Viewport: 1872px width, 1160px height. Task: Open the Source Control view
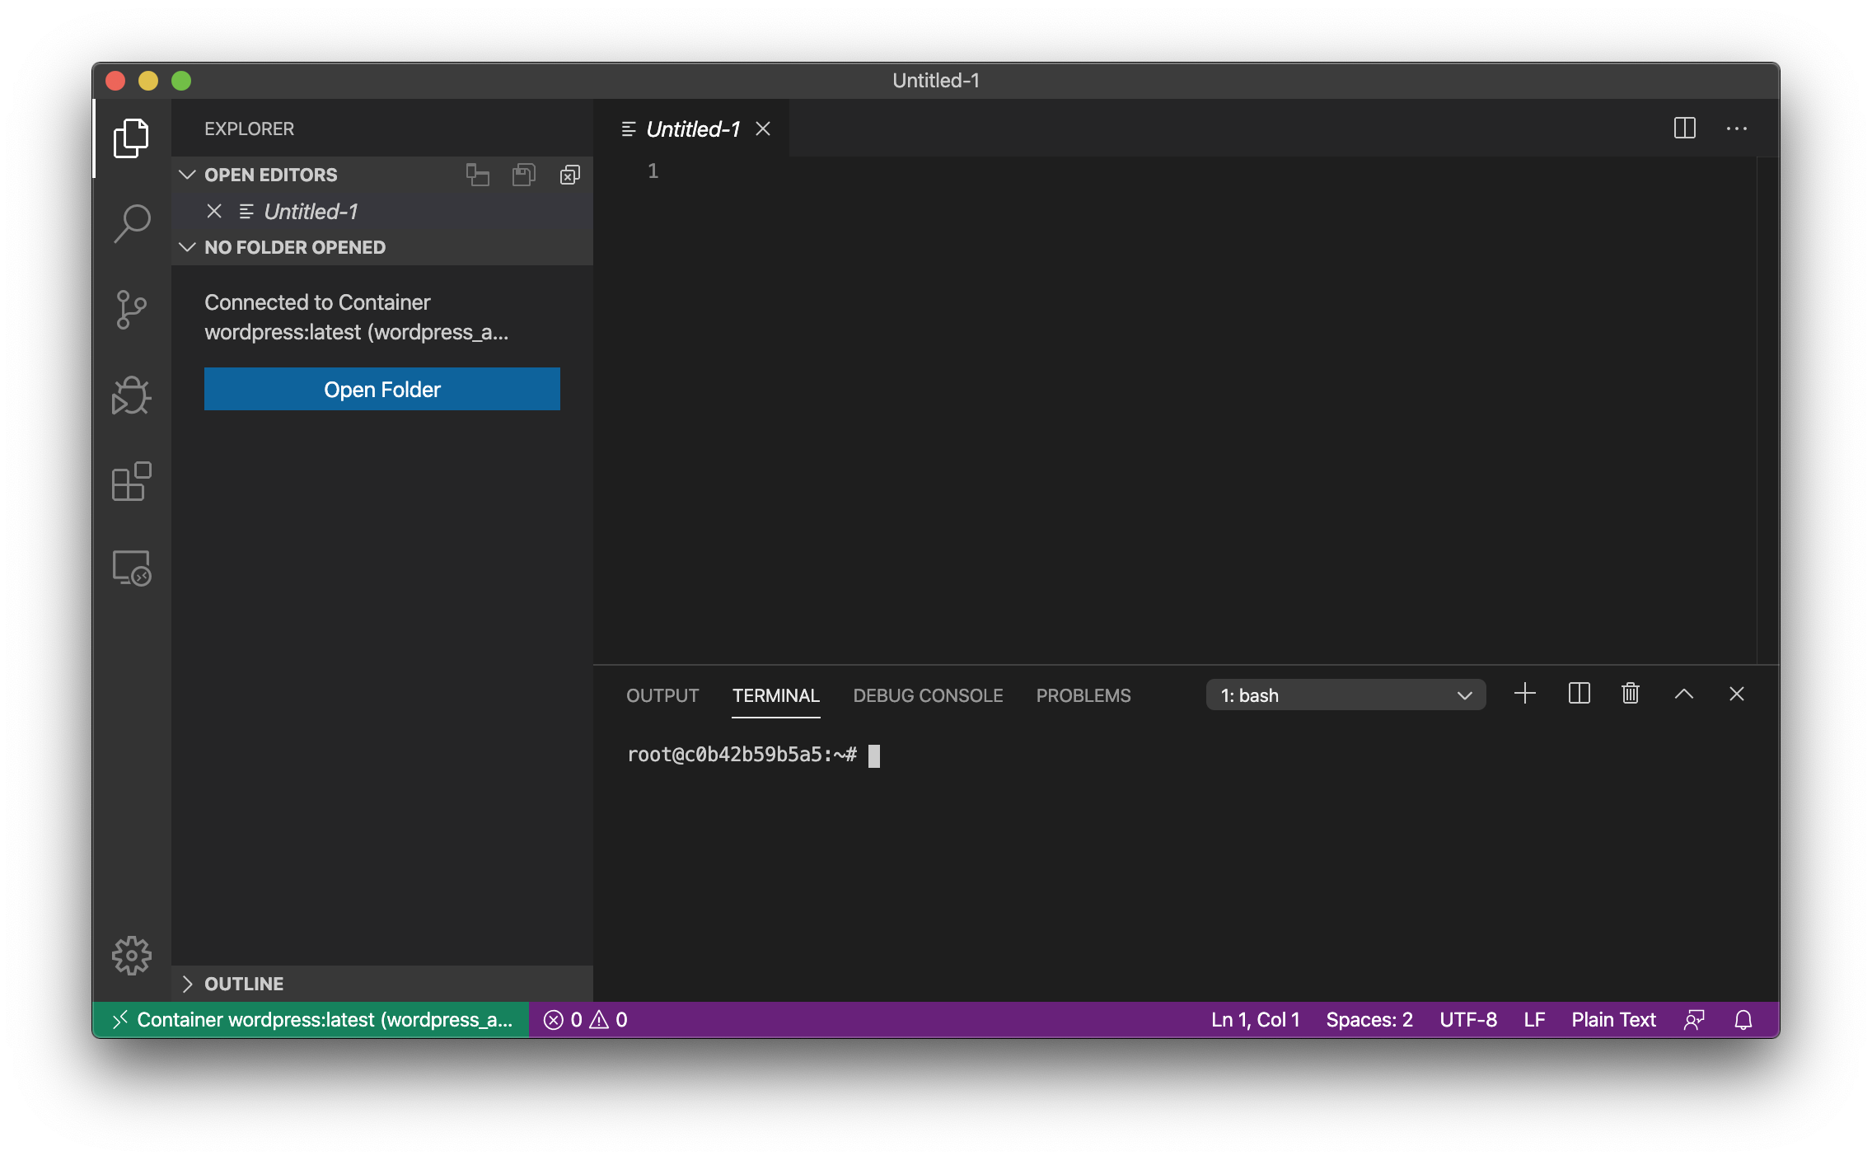132,310
